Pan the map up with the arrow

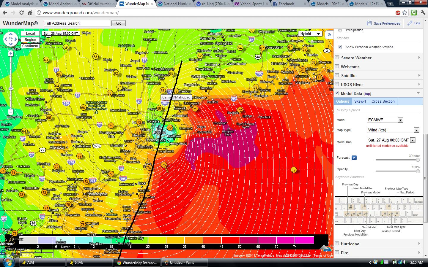[11, 34]
